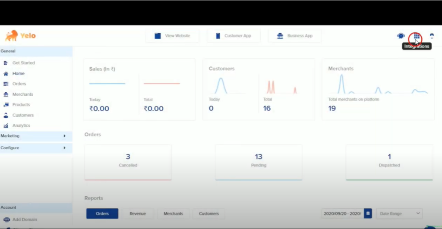The height and width of the screenshot is (229, 442).
Task: Open the Date Range dropdown
Action: click(399, 213)
